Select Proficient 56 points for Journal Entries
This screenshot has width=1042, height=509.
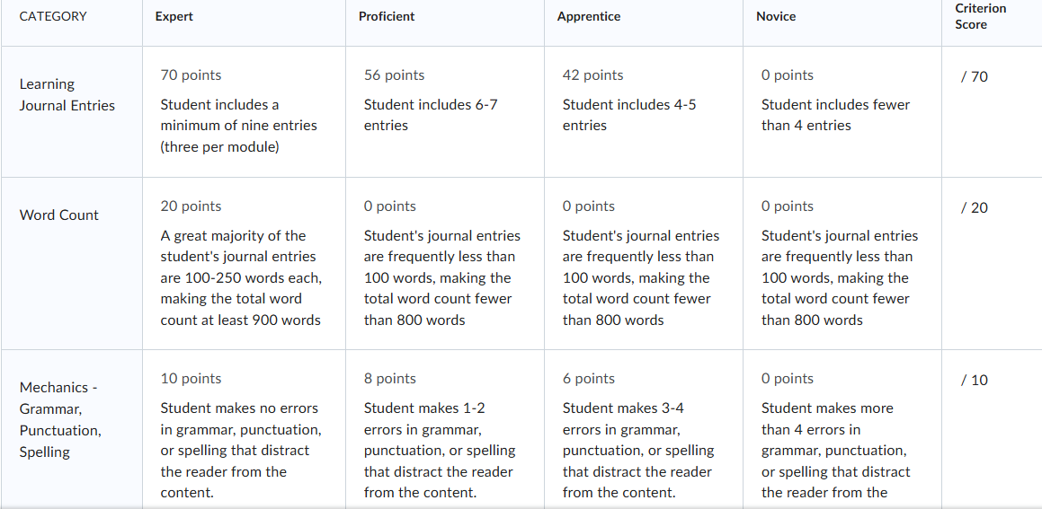(x=444, y=111)
